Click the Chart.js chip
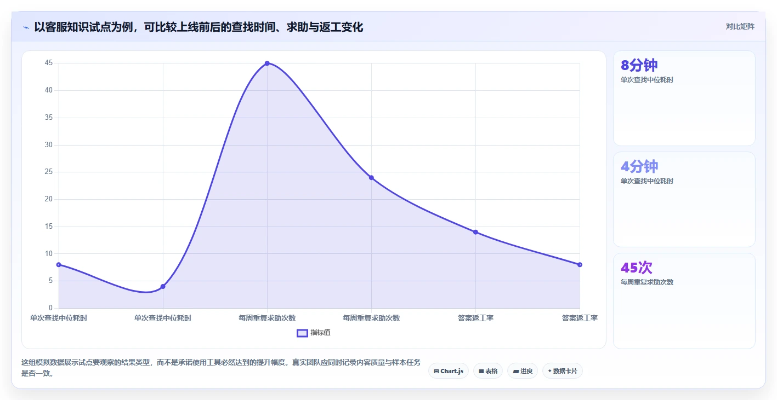Screen dimensions: 777x400 [x=448, y=371]
